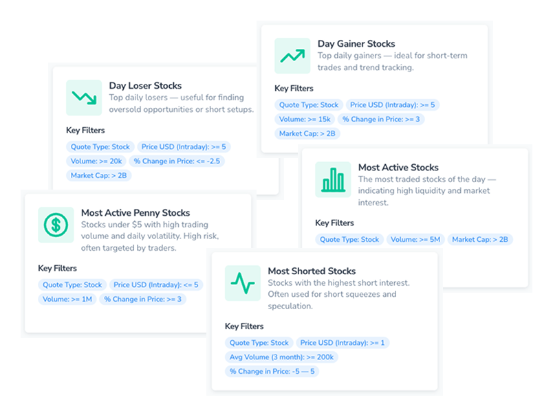
Task: Select the 'Volume: >= 1M' filter chip
Action: [67, 299]
